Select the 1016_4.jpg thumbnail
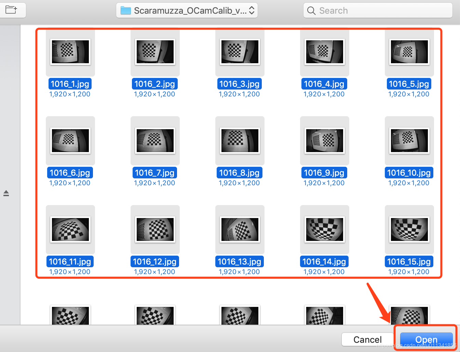 click(325, 52)
